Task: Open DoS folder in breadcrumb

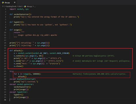Action: click(x=20, y=6)
